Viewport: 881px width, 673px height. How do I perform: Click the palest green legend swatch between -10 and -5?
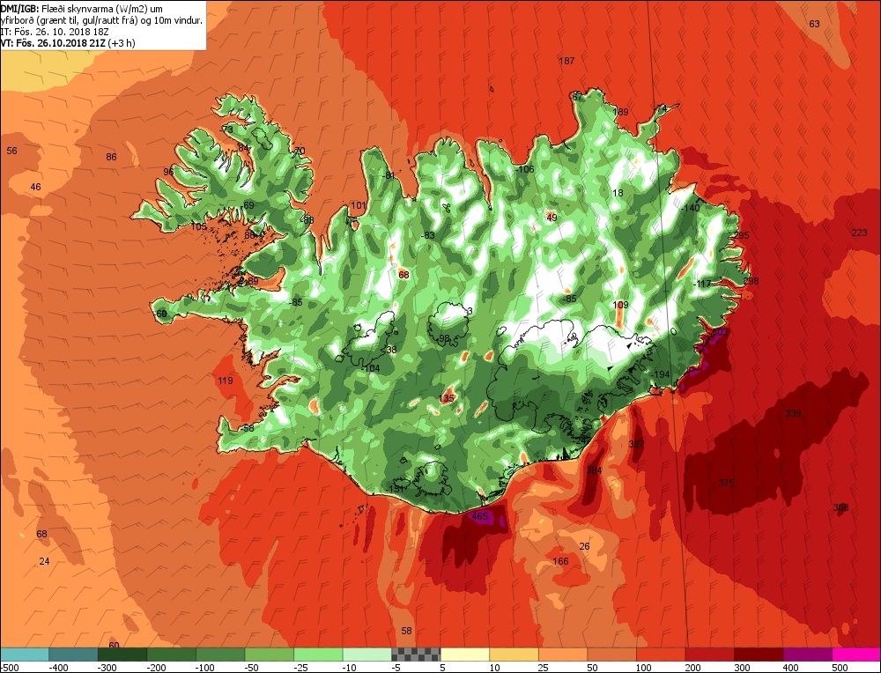tap(366, 655)
